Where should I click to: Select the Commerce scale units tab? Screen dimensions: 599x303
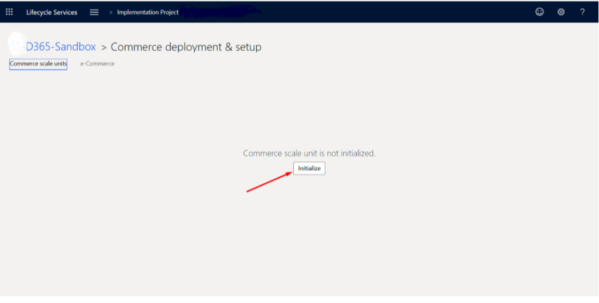38,64
